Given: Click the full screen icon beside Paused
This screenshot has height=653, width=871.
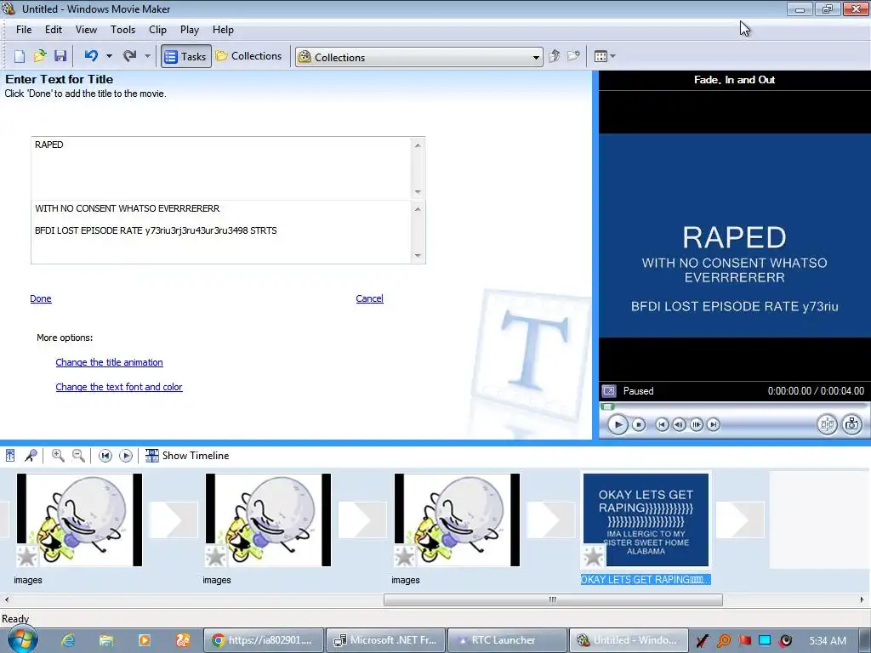Looking at the screenshot, I should 609,391.
